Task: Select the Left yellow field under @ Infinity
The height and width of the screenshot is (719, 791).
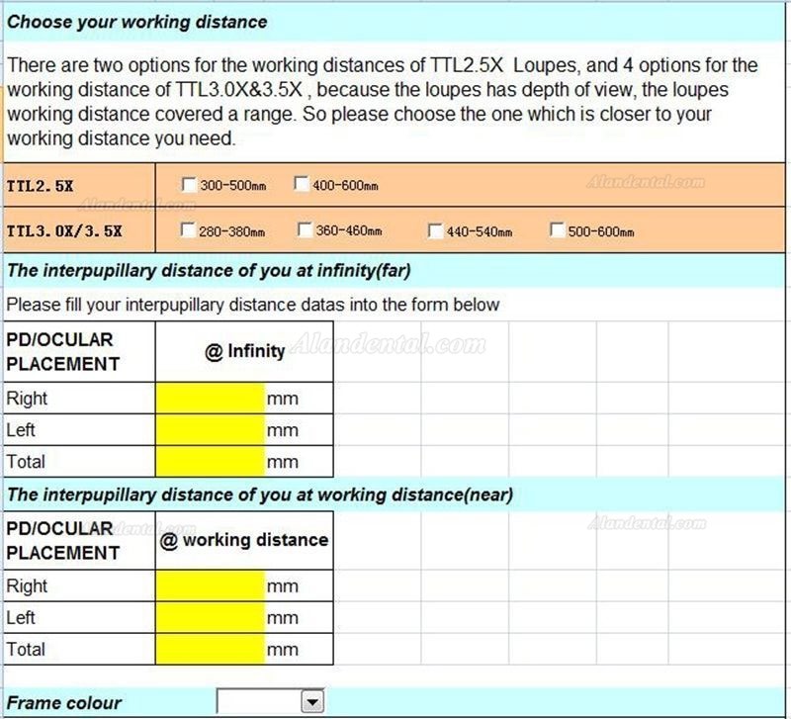Action: click(x=210, y=430)
